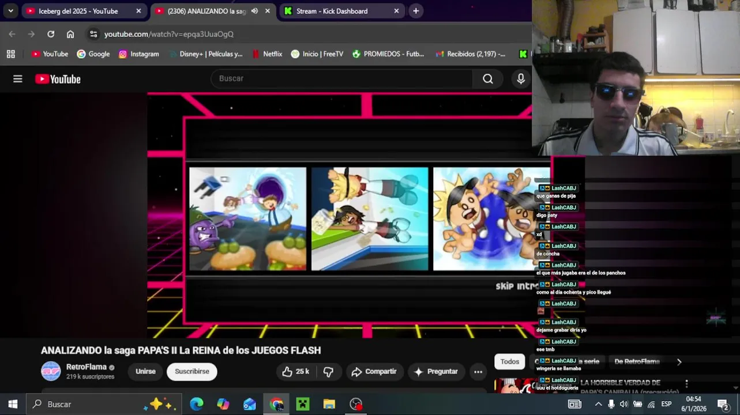
Task: Show more filter chips with right chevron
Action: tap(679, 361)
